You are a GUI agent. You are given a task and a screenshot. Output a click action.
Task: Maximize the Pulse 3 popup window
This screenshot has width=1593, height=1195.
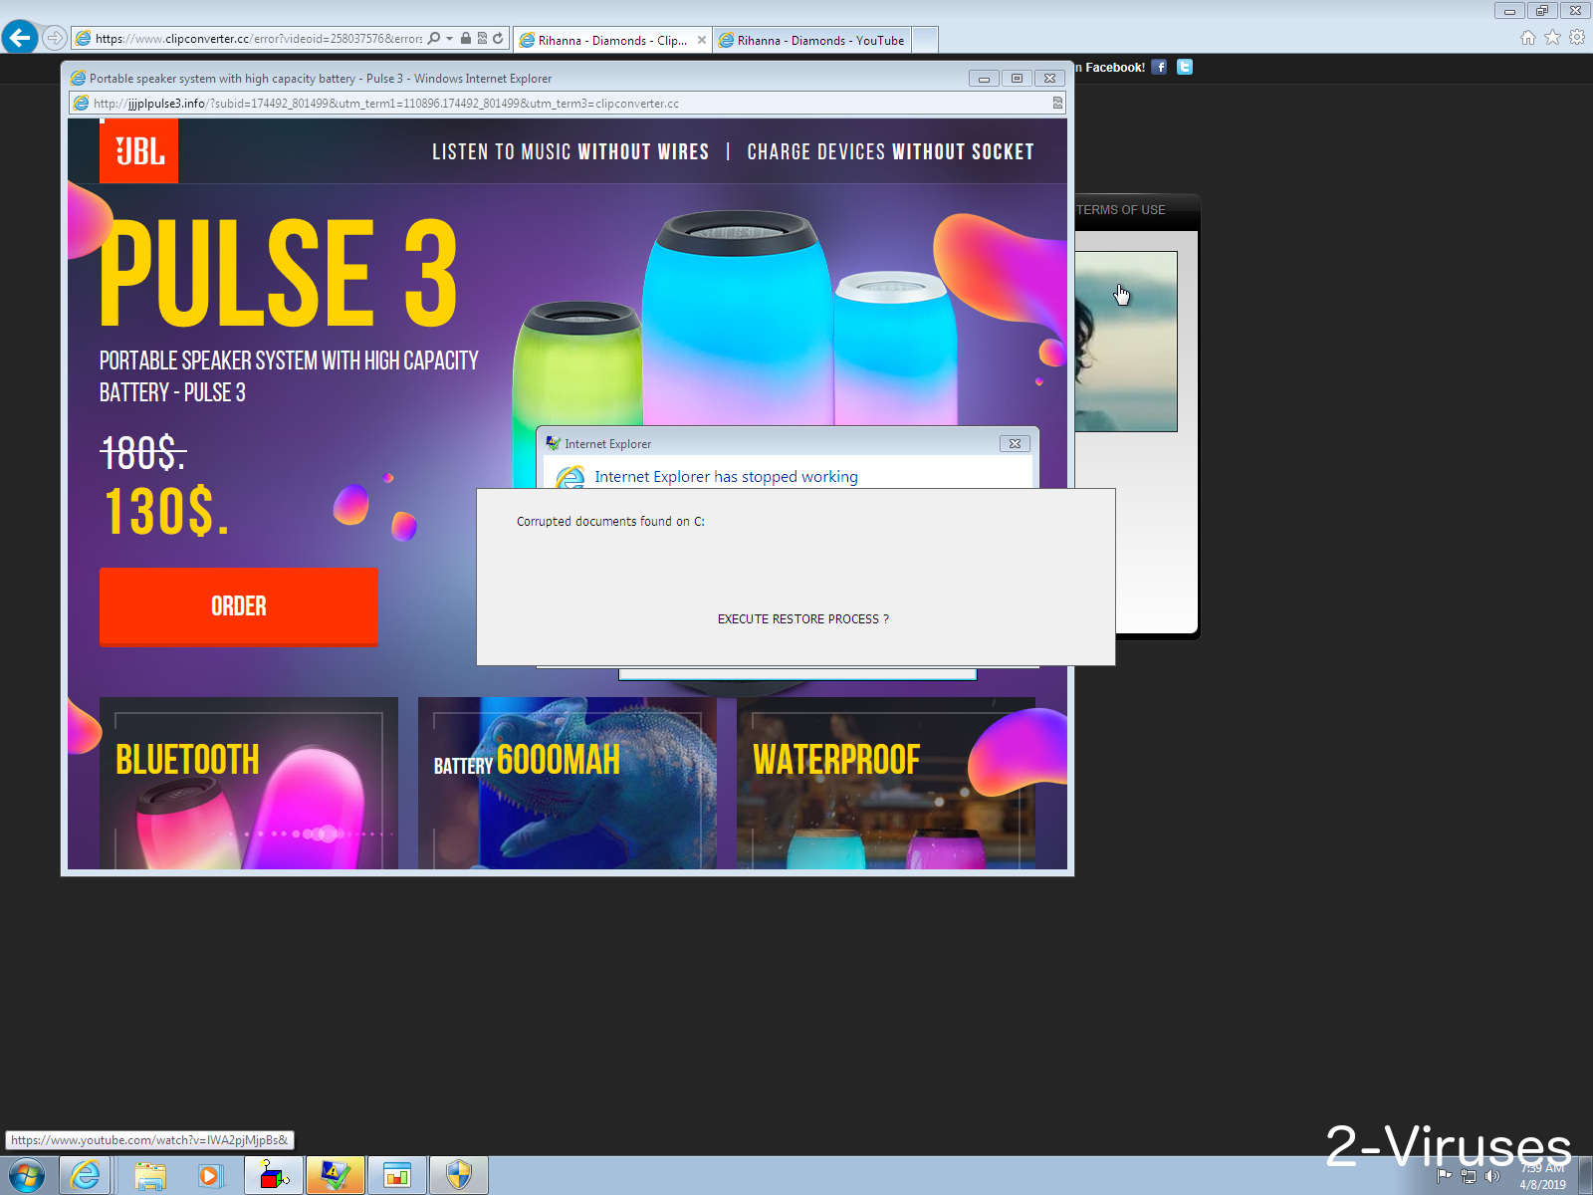click(x=1017, y=78)
